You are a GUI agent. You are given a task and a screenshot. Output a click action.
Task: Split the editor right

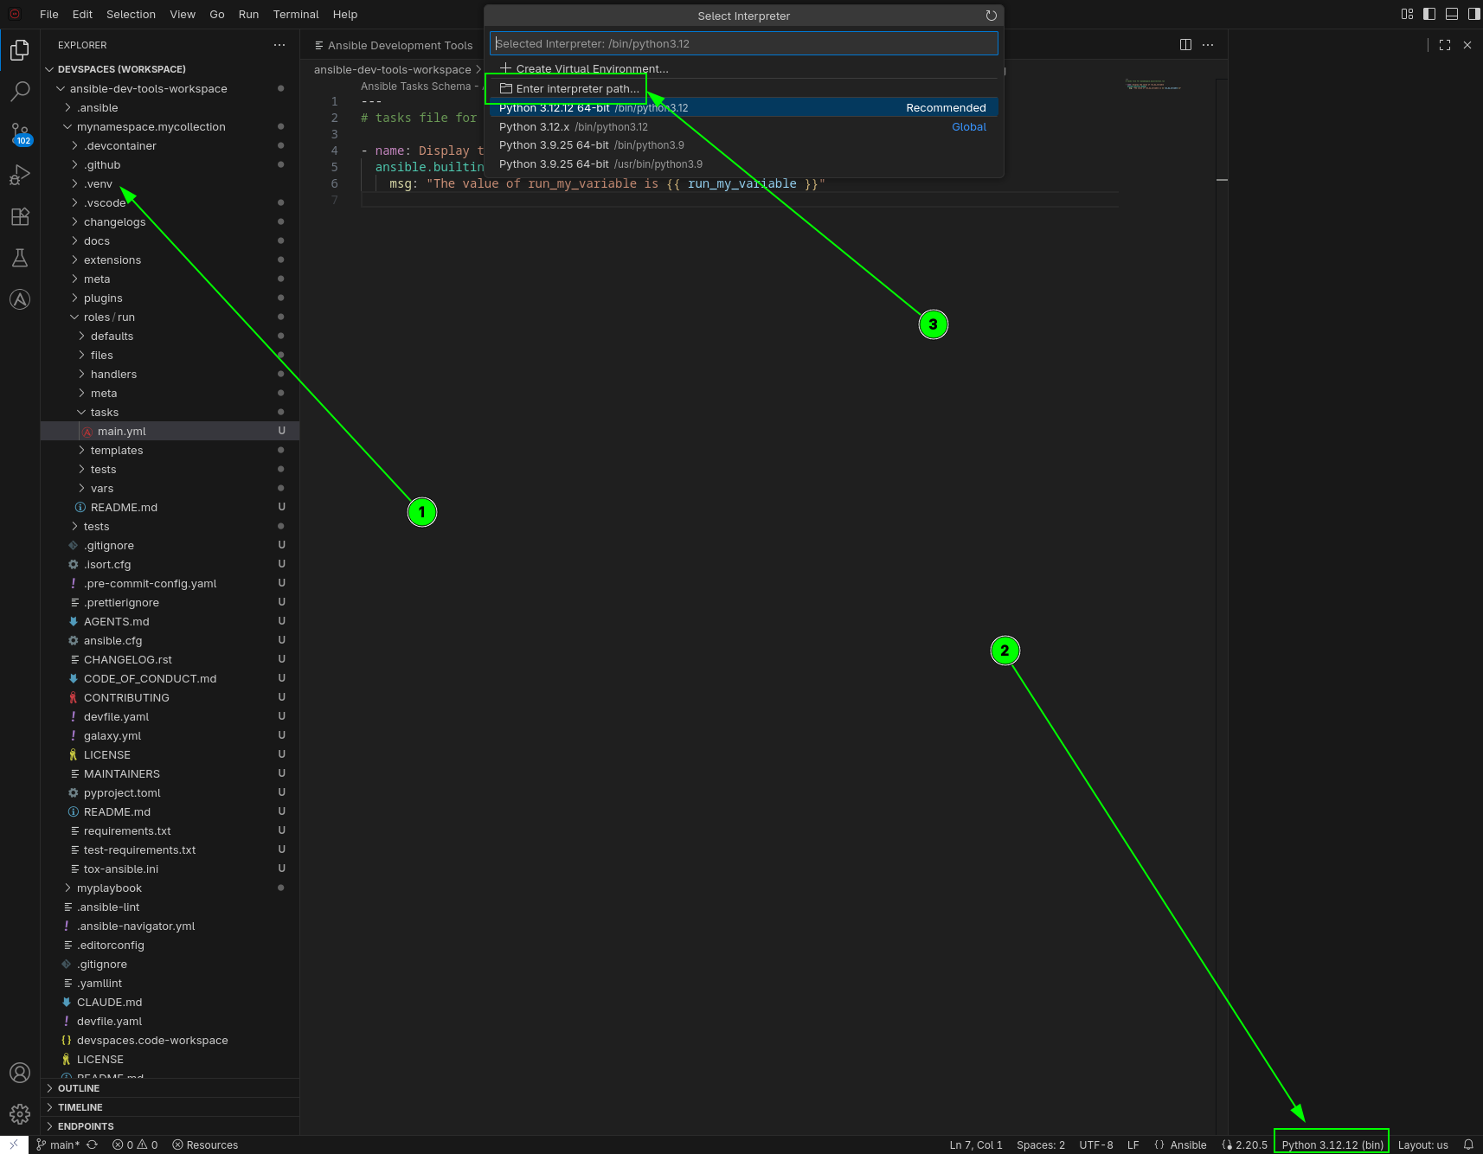pyautogui.click(x=1185, y=45)
